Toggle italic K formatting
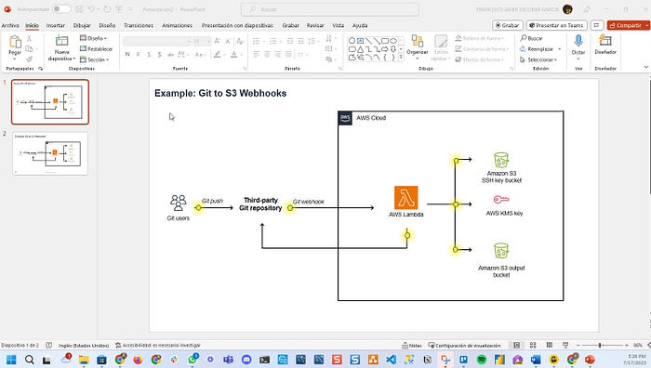Image resolution: width=651 pixels, height=368 pixels. [x=138, y=54]
